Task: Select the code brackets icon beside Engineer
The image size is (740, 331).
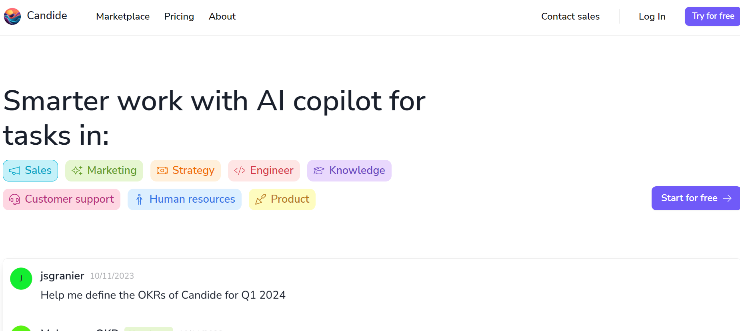Action: click(240, 170)
